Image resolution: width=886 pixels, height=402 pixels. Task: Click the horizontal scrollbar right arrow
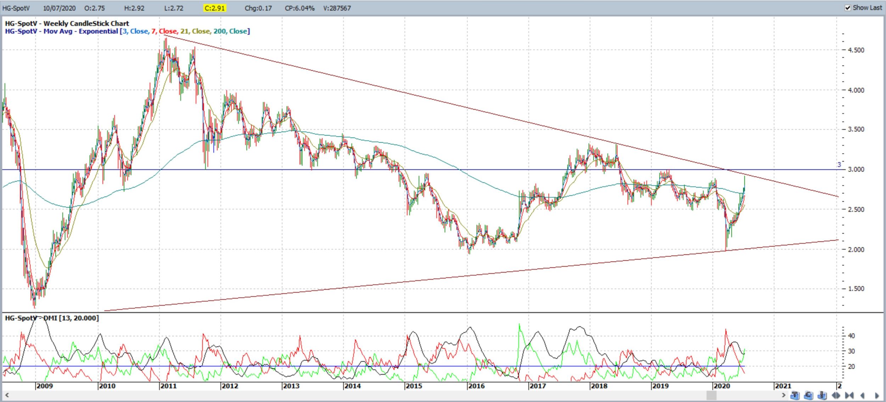(784, 395)
